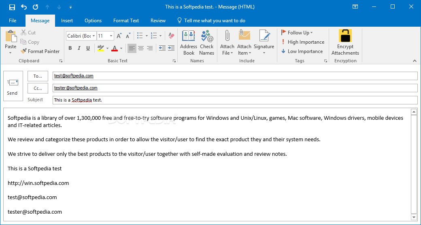Viewport: 421px width, 225px height.
Task: Increase the indent
Action: [x=171, y=48]
